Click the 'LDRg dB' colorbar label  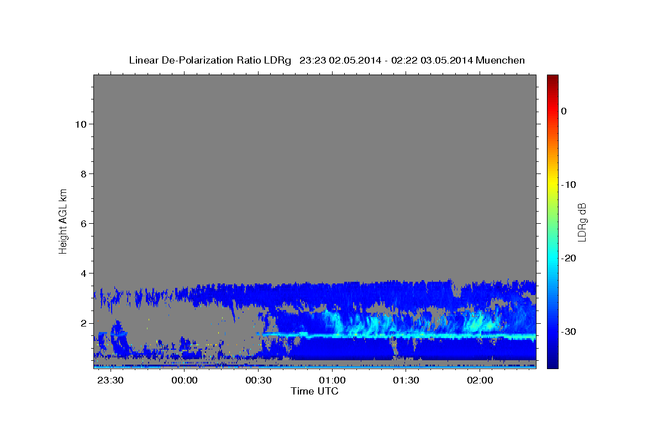tap(581, 222)
